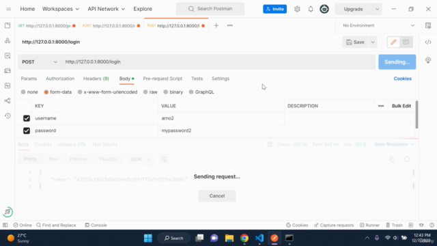Open the request Settings tab
This screenshot has width=437, height=246.
pyautogui.click(x=221, y=79)
